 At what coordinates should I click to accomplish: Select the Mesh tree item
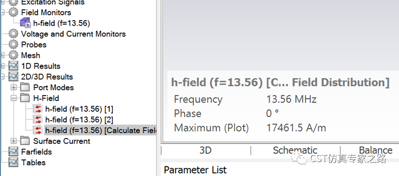pos(31,55)
